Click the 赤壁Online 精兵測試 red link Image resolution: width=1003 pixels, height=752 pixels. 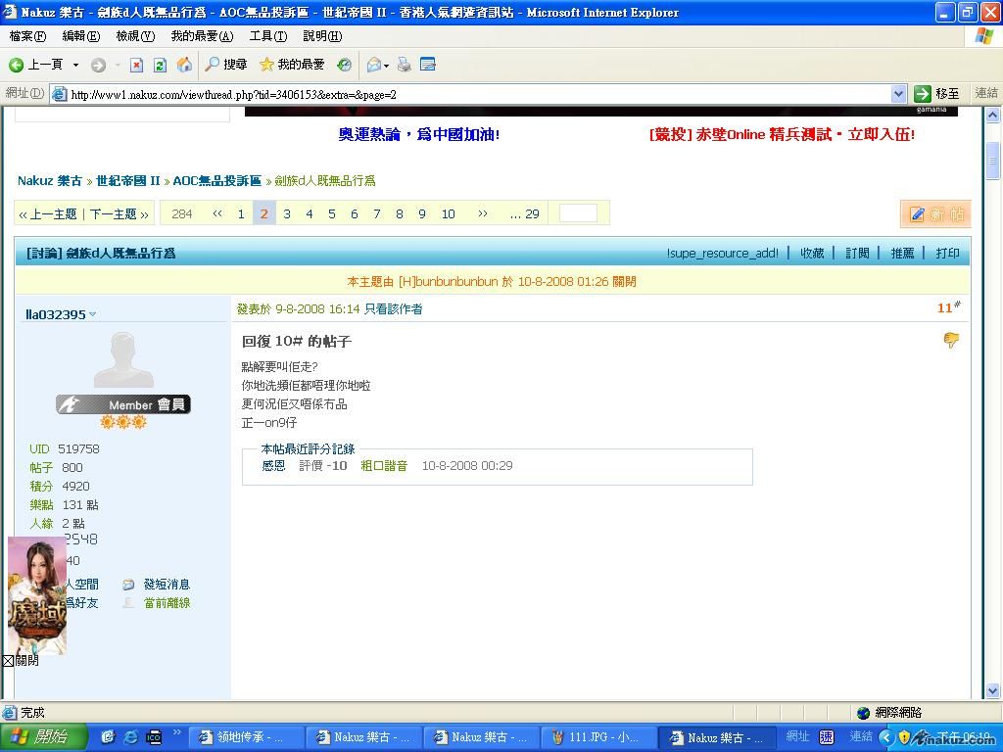click(x=782, y=135)
